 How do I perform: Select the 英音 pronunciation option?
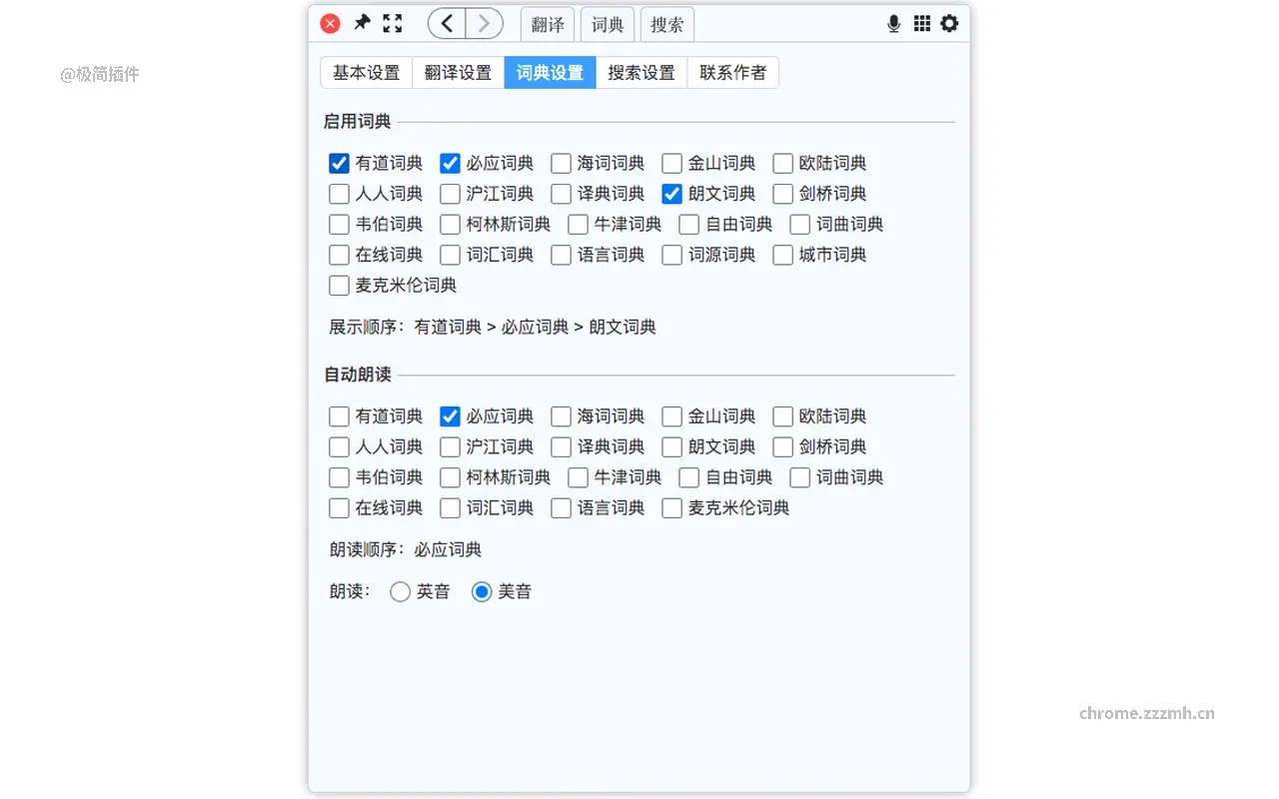[x=400, y=591]
